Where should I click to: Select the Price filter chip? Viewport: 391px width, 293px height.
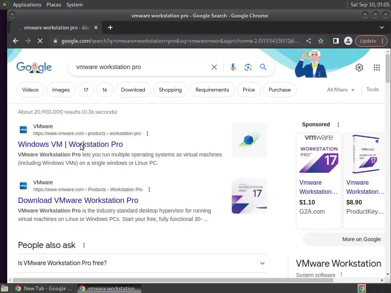point(249,90)
